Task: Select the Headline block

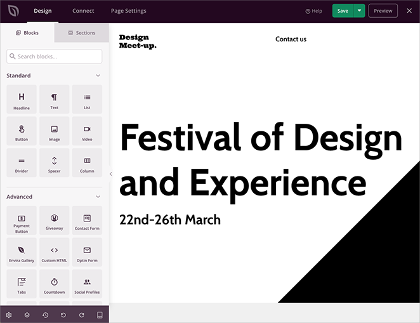Action: click(x=22, y=100)
